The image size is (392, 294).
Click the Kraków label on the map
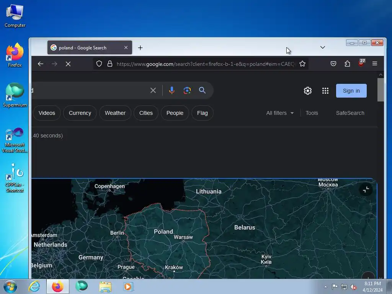(174, 267)
